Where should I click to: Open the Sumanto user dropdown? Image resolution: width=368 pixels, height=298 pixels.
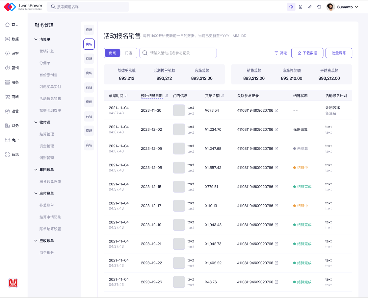342,7
